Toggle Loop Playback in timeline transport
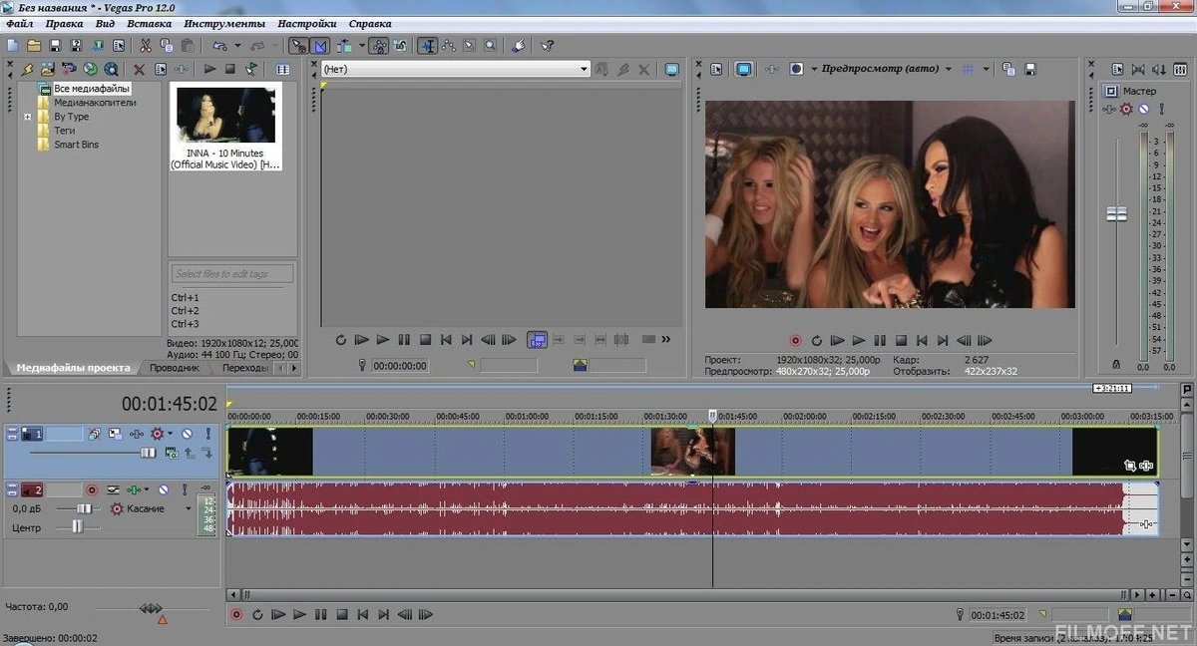Viewport: 1197px width, 646px height. click(x=257, y=615)
